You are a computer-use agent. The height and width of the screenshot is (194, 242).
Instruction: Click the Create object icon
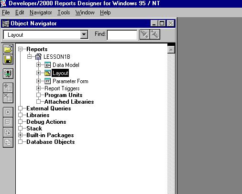(x=8, y=87)
